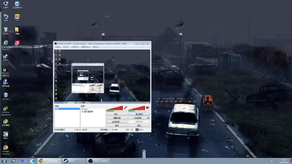
Task: Mute the microphone in OBS
Action: [126, 108]
